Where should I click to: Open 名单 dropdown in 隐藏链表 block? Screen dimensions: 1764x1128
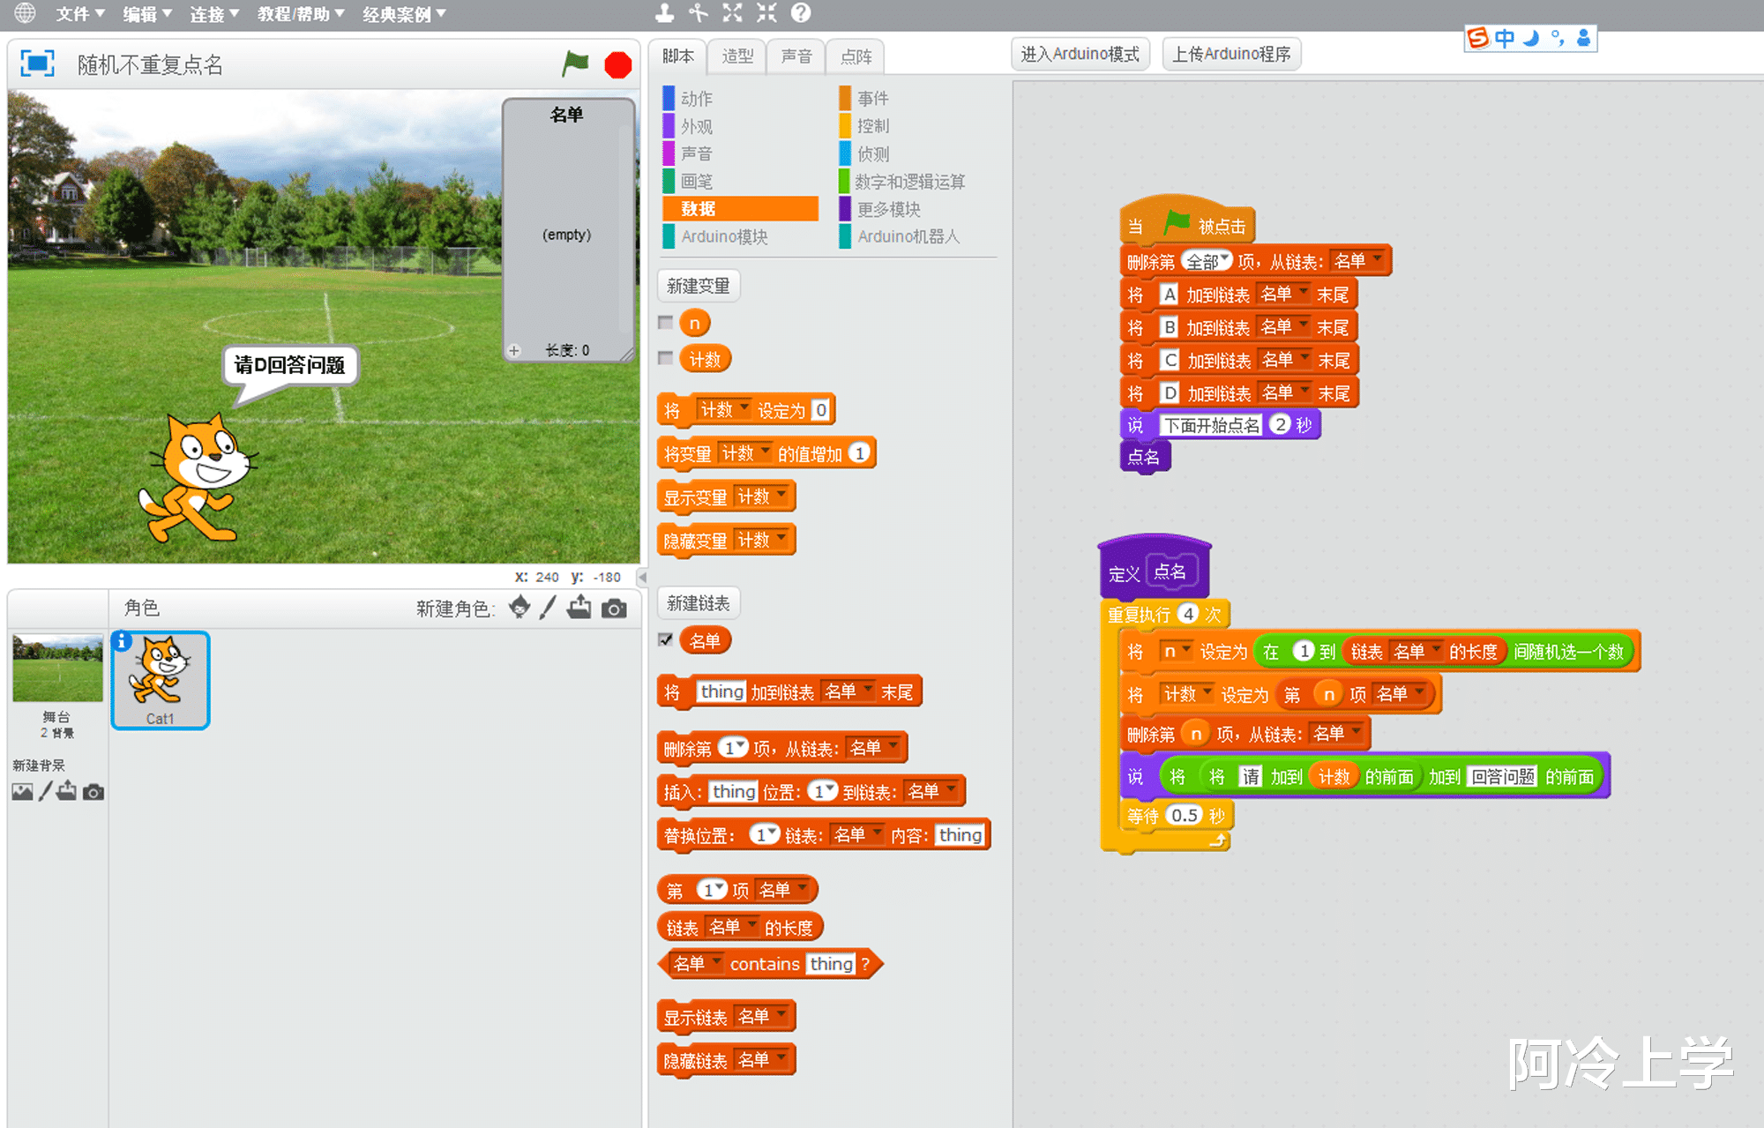[x=761, y=1059]
